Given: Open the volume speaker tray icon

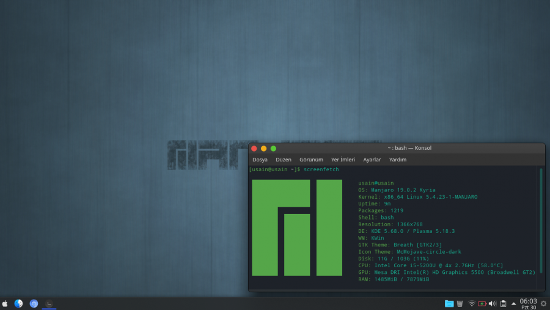Looking at the screenshot, I should pyautogui.click(x=492, y=303).
